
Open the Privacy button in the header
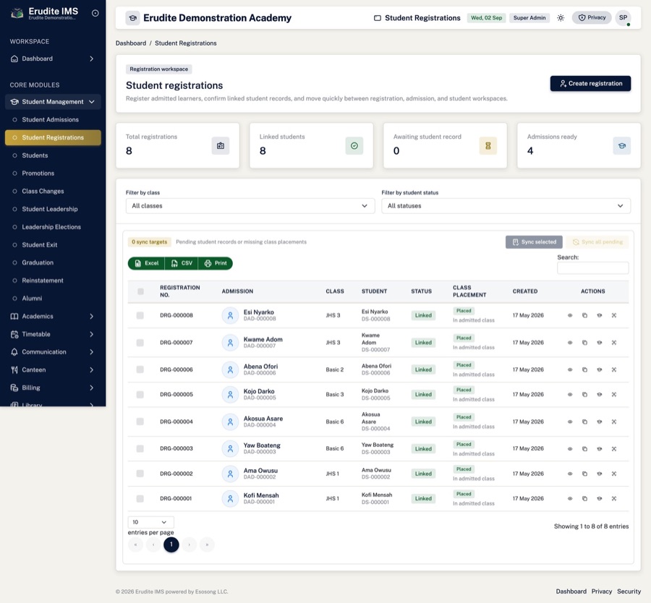tap(592, 18)
